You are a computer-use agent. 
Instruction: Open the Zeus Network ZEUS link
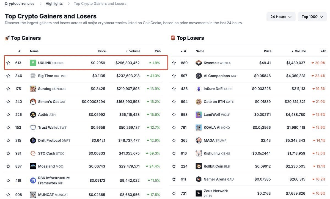click(216, 194)
